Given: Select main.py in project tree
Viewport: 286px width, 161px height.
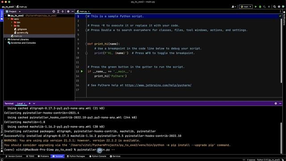Looking at the screenshot, I should 17,36.
